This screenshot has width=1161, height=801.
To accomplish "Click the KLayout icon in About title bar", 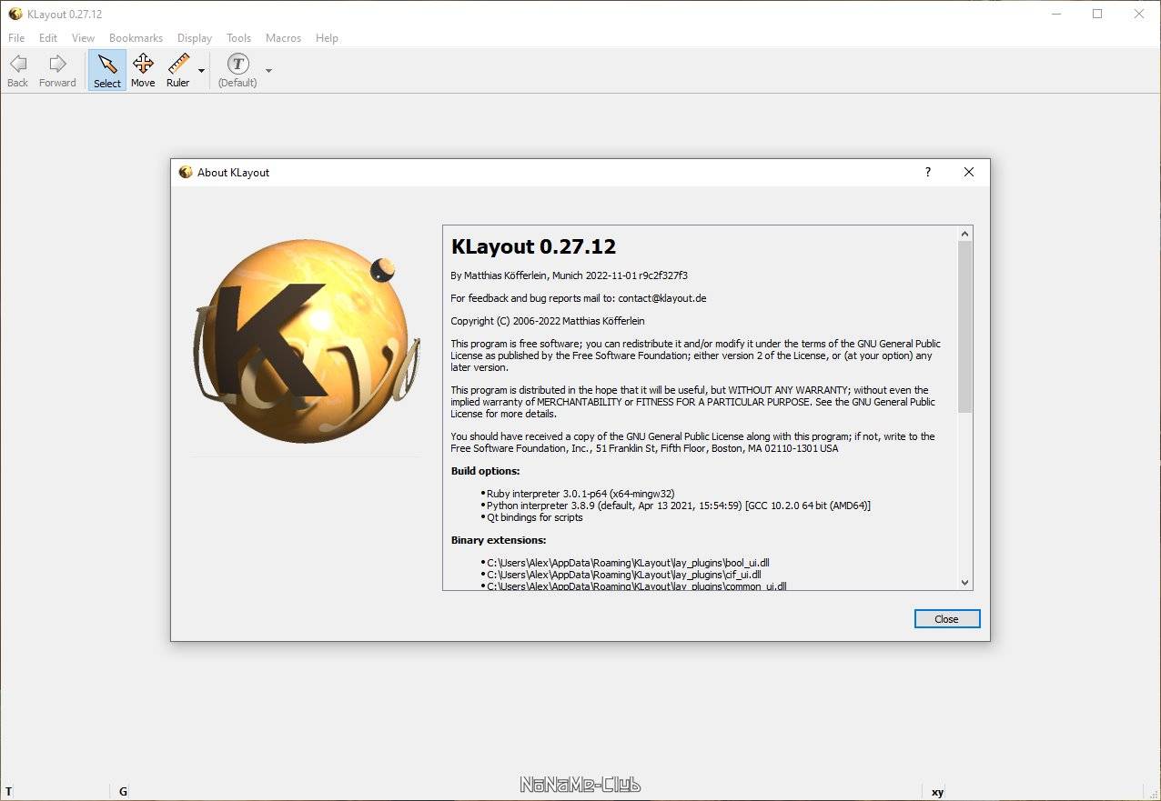I will coord(186,172).
